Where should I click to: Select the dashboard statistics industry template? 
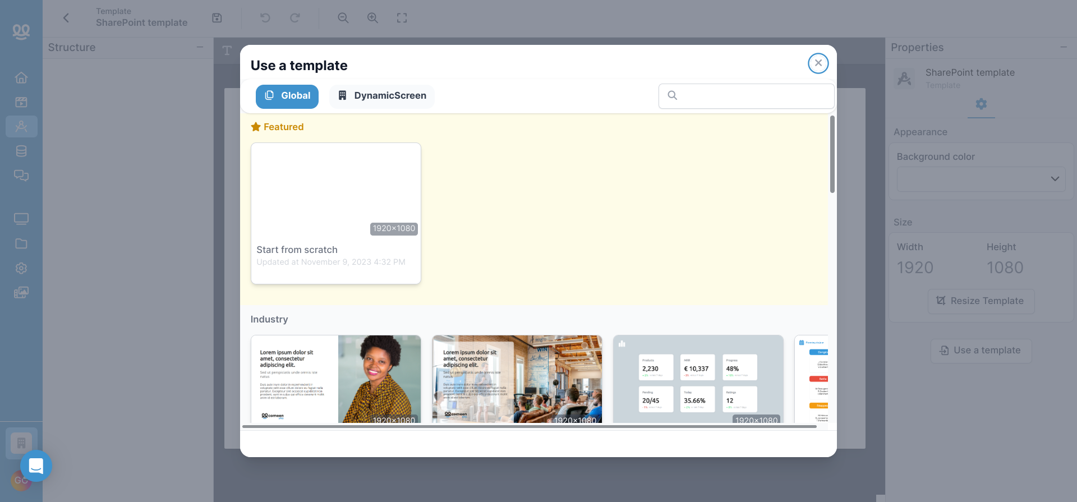click(x=698, y=379)
